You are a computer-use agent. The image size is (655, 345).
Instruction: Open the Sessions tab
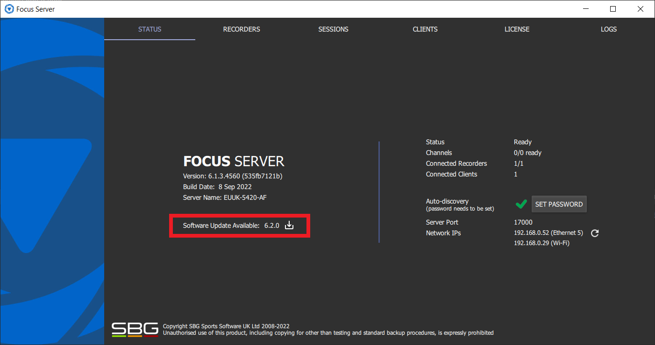(x=333, y=29)
